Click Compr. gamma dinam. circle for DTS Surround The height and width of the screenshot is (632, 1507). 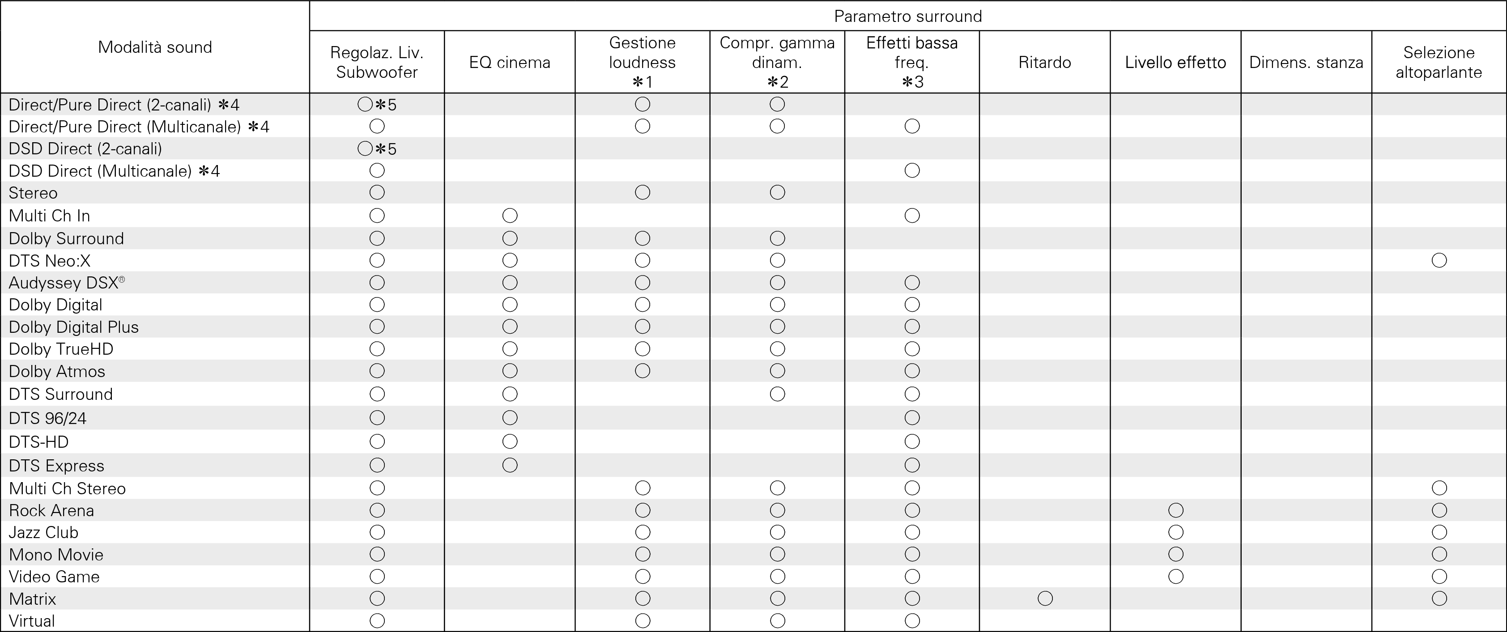(777, 394)
